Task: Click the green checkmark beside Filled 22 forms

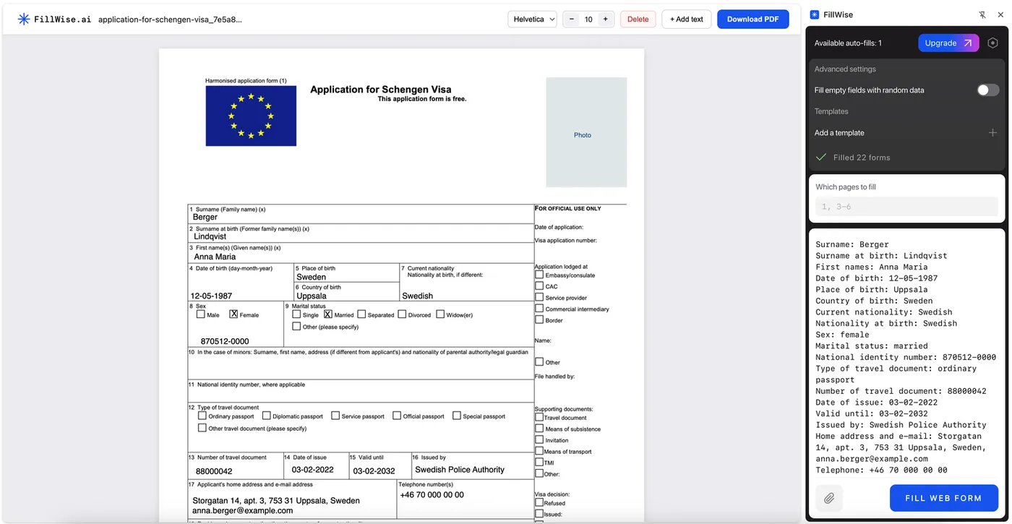Action: (x=820, y=157)
